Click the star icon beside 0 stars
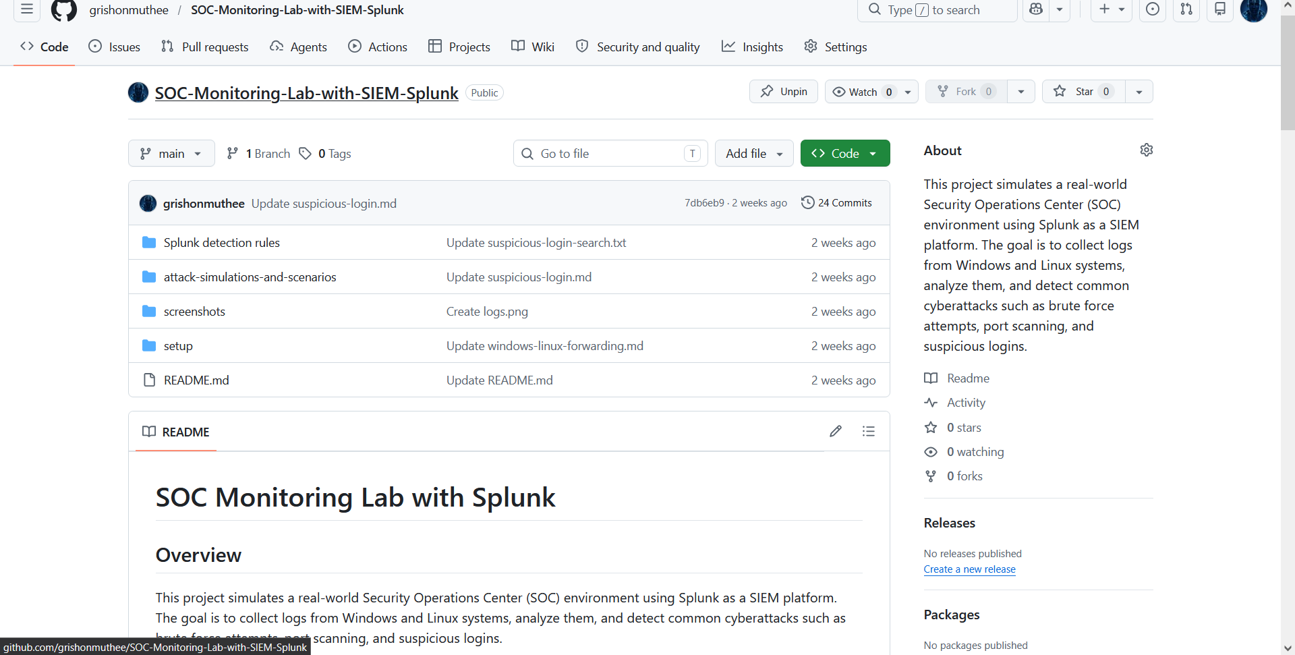Screen dimensions: 1295x655 pyautogui.click(x=931, y=427)
